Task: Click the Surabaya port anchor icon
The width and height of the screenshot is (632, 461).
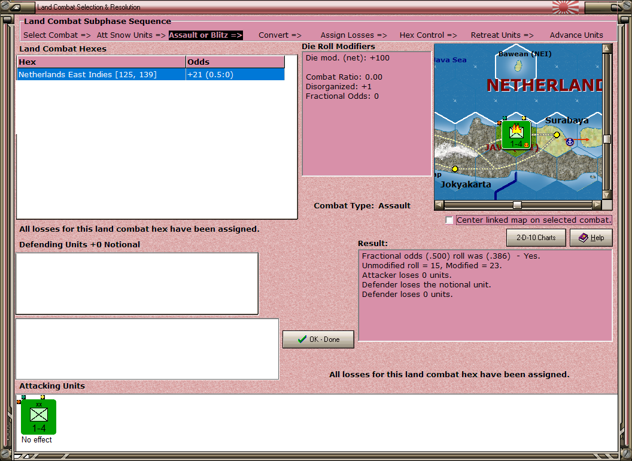Action: pyautogui.click(x=570, y=141)
